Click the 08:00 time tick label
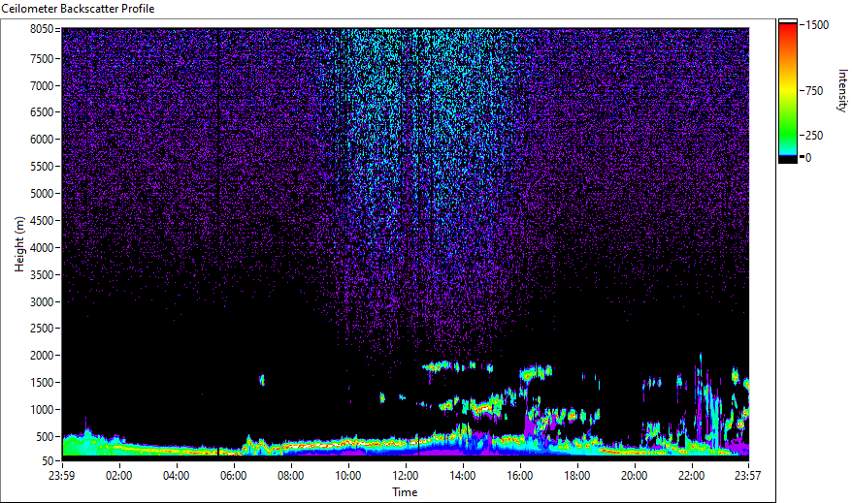Viewport: 852px width, 503px height. click(291, 476)
